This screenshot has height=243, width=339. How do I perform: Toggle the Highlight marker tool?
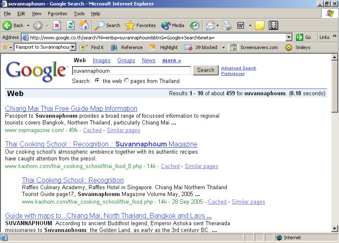(153, 47)
